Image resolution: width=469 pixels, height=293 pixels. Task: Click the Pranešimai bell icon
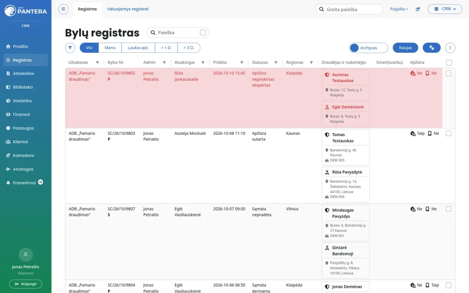point(8,183)
